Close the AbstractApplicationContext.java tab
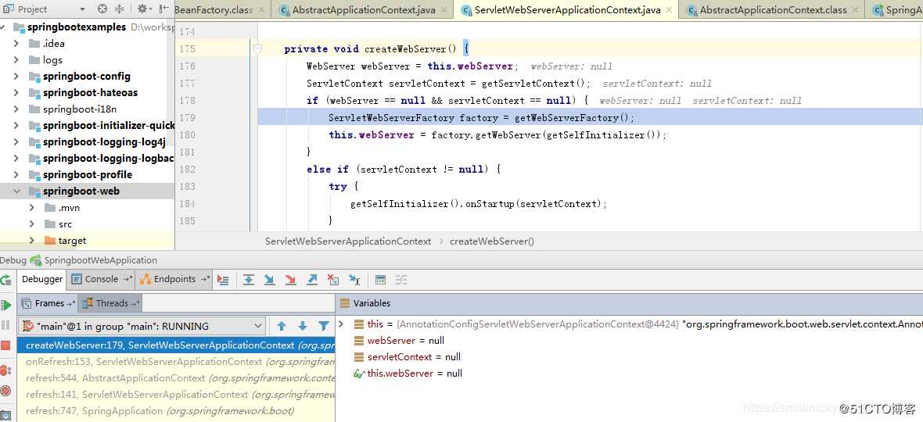Viewport: 923px width, 422px height. pos(444,10)
